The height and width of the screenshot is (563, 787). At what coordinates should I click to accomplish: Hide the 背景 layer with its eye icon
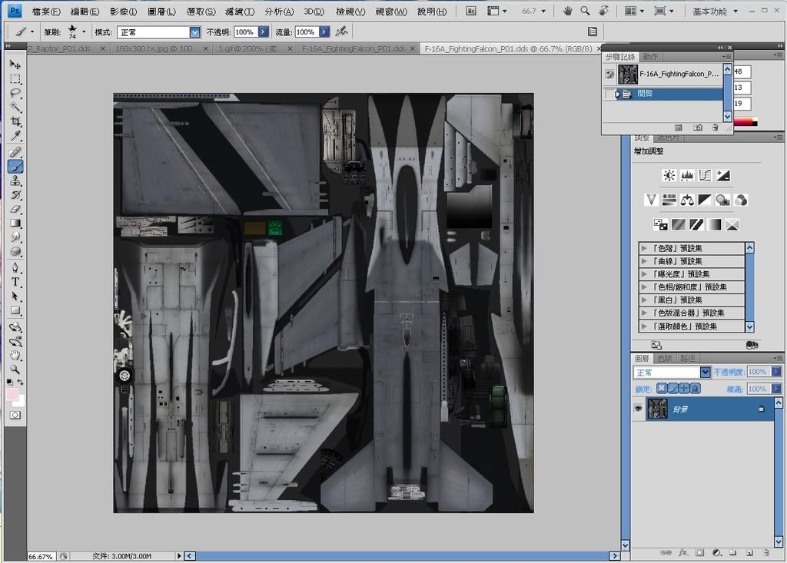tap(638, 409)
